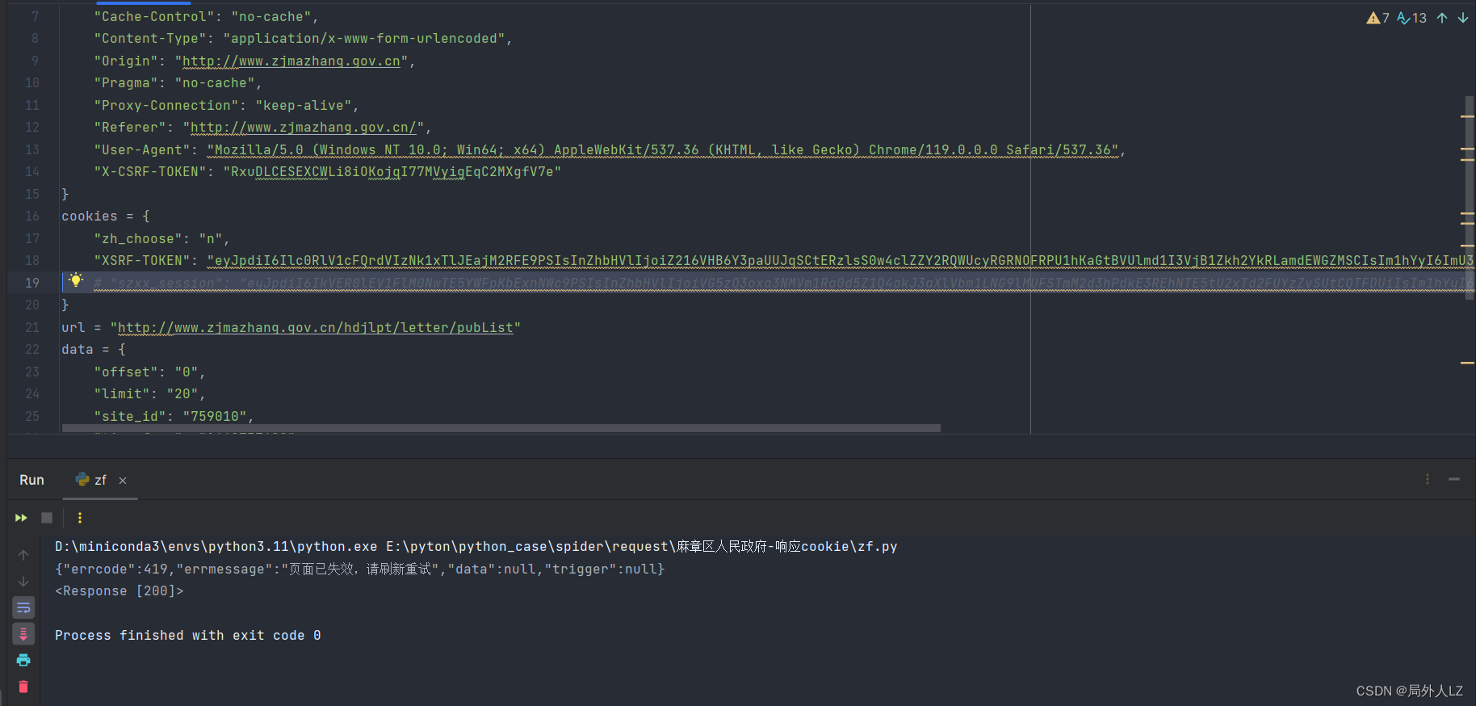The height and width of the screenshot is (706, 1476).
Task: Toggle scroll to end of console
Action: [x=23, y=633]
